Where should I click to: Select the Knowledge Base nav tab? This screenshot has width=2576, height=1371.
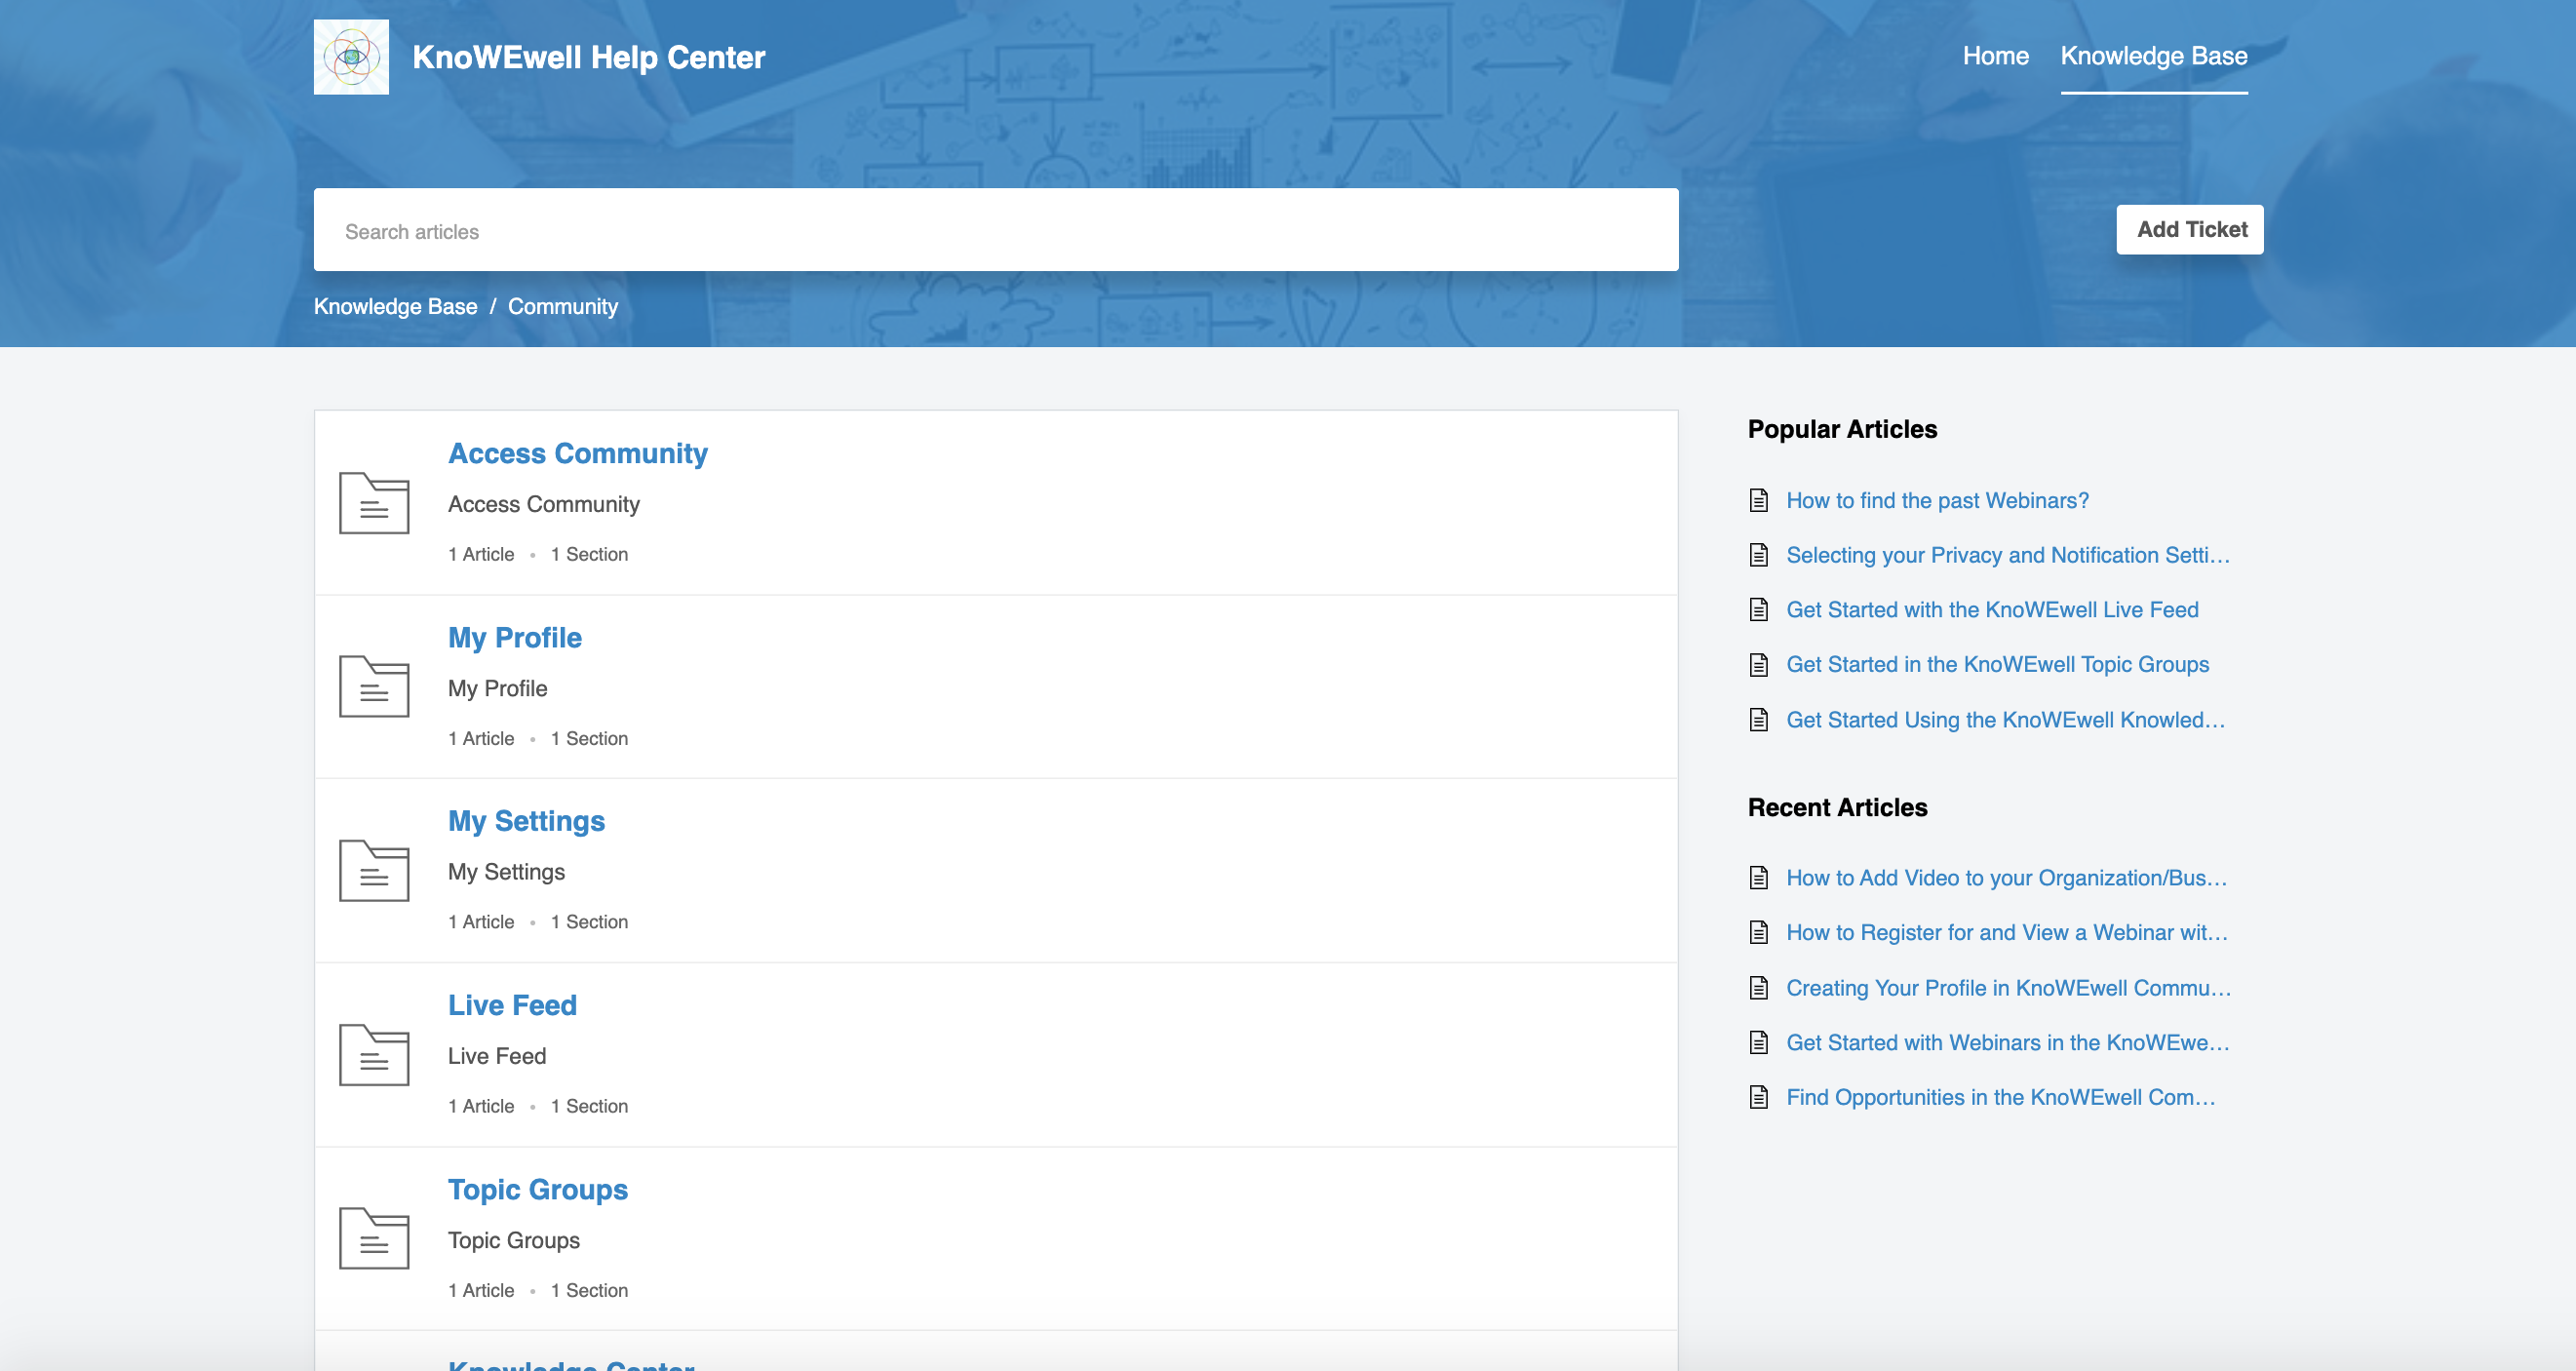coord(2154,56)
